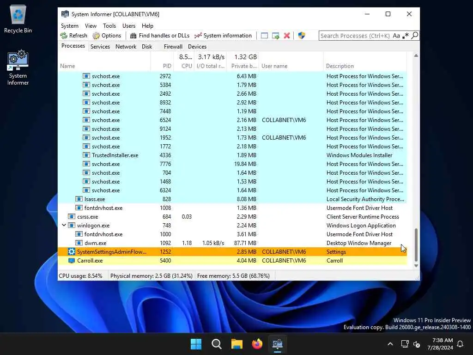Show hidden tray icons chevron

tap(390, 344)
